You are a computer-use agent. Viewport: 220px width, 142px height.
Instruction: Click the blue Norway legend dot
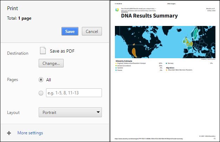pos(167,63)
